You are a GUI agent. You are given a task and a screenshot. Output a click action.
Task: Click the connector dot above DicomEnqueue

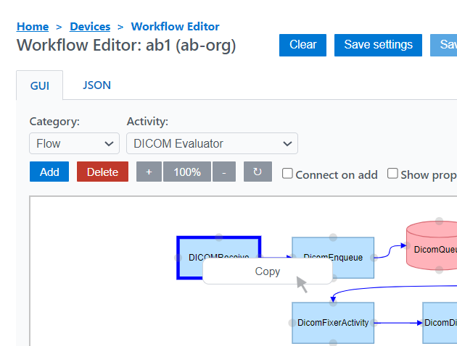click(x=333, y=237)
